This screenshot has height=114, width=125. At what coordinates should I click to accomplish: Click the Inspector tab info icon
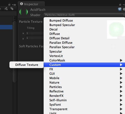point(21,4)
